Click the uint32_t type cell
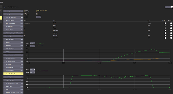173x94 pixels. tap(149, 23)
